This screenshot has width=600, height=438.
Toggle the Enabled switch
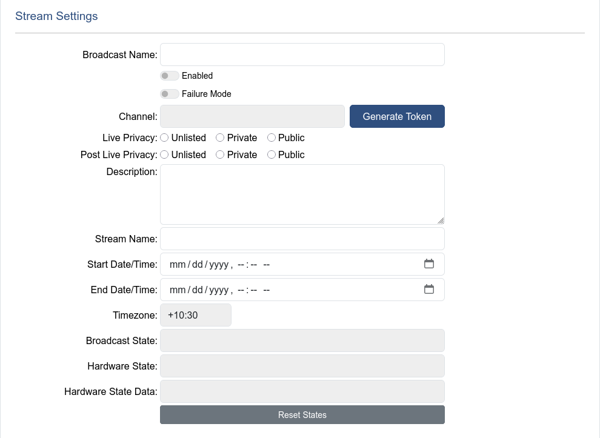click(x=169, y=76)
